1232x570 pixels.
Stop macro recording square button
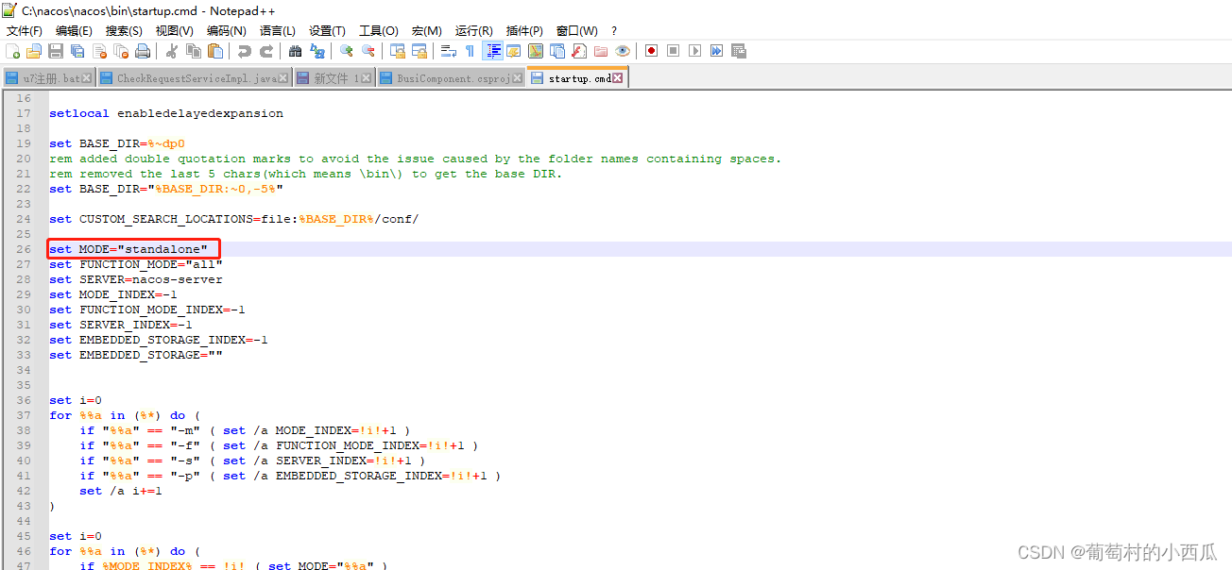[673, 51]
